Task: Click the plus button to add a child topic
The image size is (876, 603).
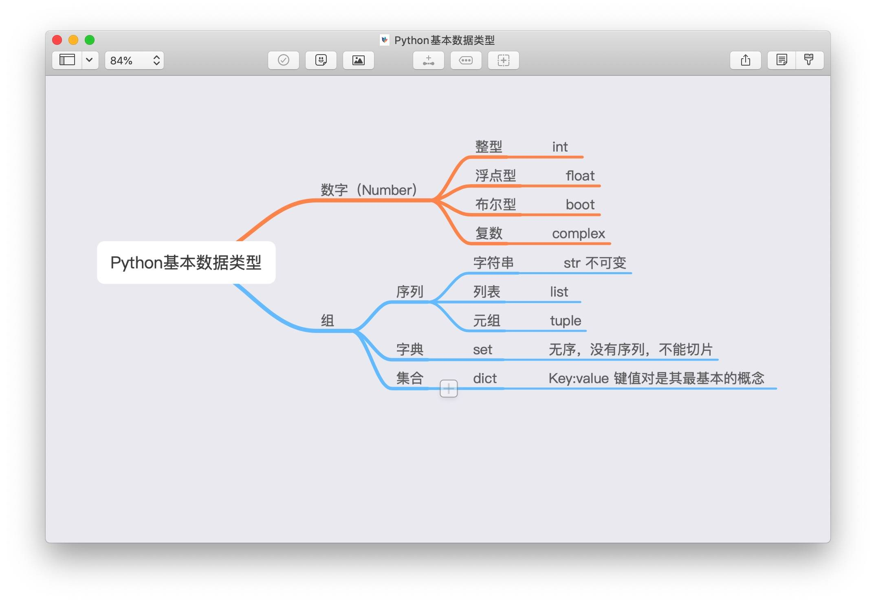Action: [x=449, y=388]
